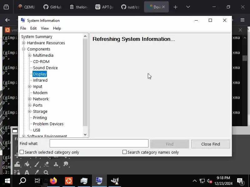This screenshot has height=187, width=250.
Task: Open Task View on the taskbar
Action: [37, 181]
